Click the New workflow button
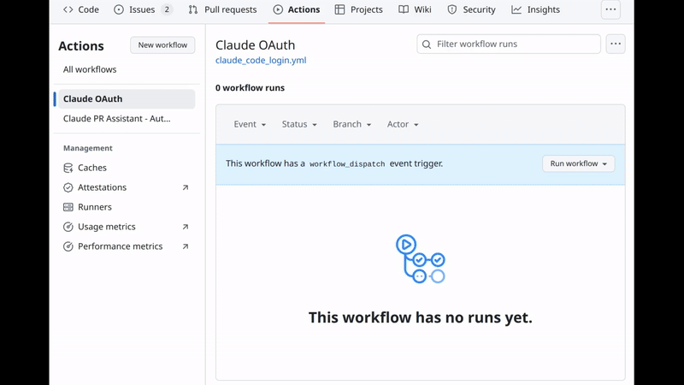Screen dimensions: 684x385 coord(162,45)
